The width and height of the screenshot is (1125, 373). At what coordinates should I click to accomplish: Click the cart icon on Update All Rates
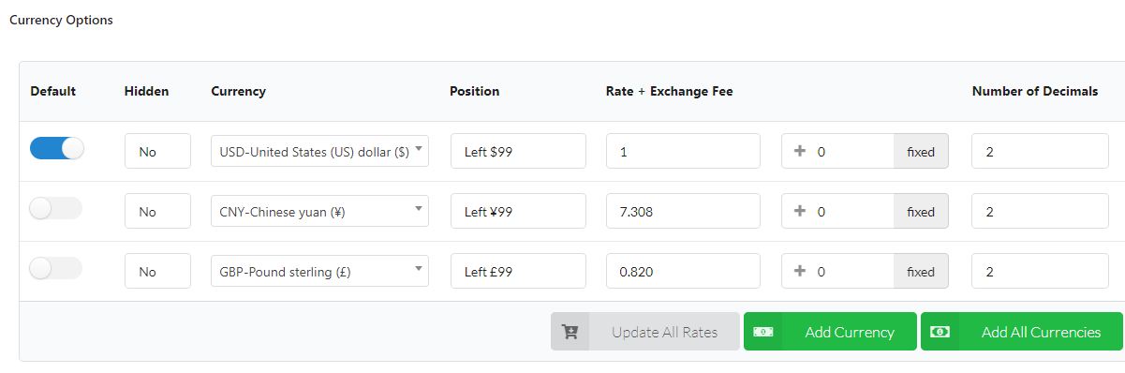click(570, 332)
